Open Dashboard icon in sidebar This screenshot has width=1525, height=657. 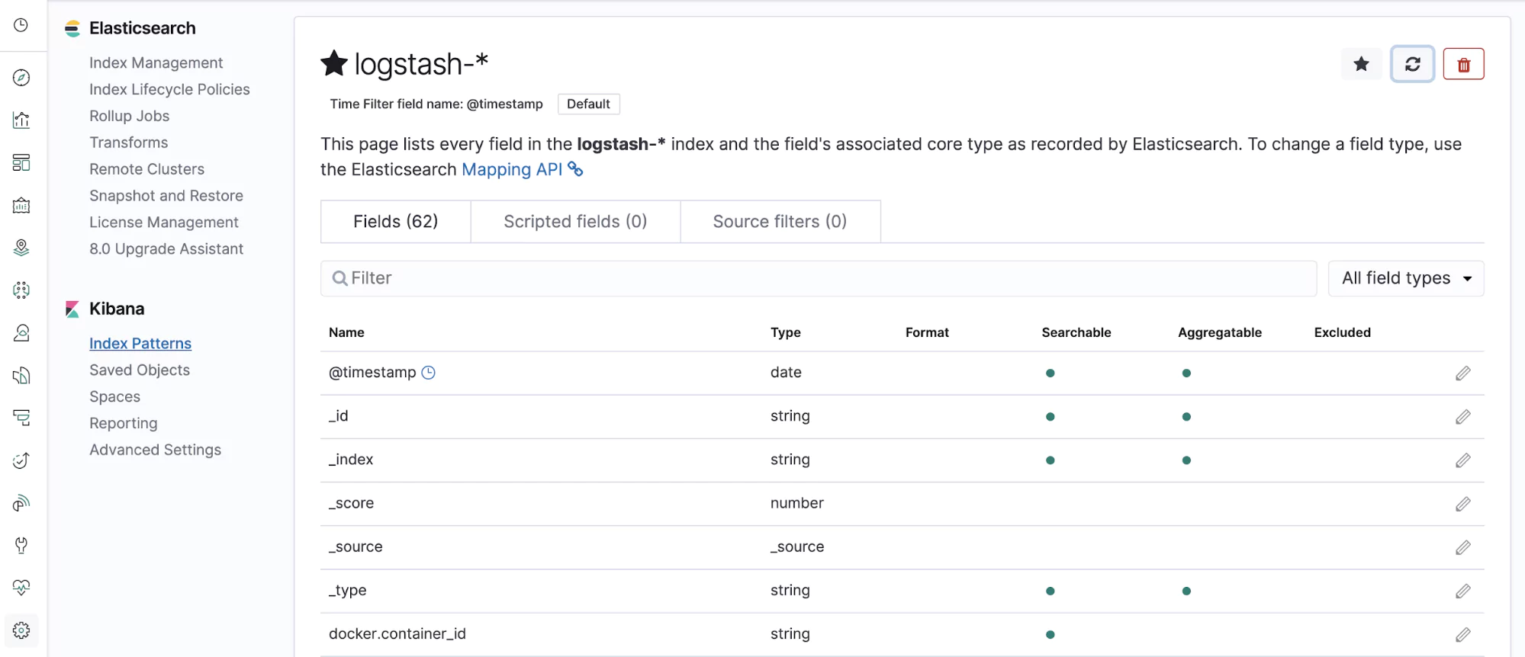point(21,162)
